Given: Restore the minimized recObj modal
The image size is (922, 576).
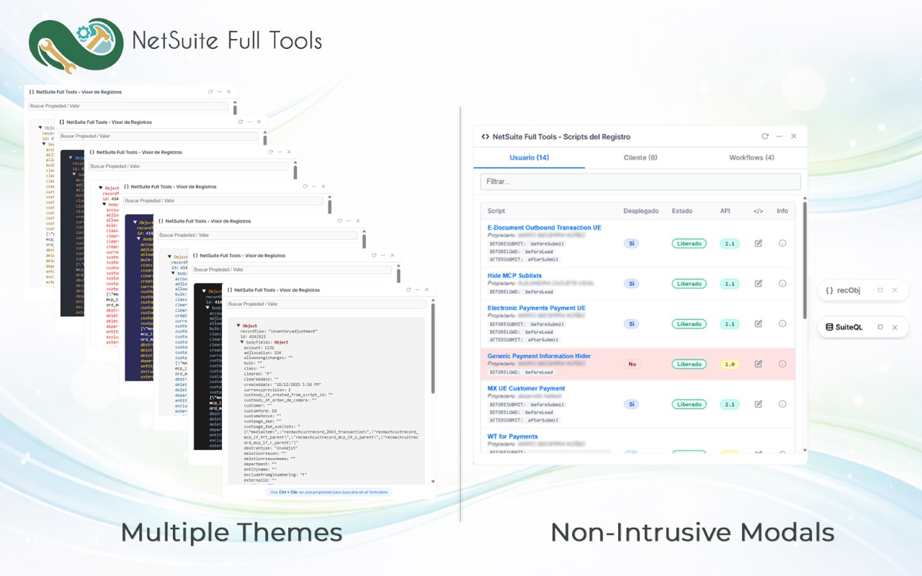Looking at the screenshot, I should tap(880, 290).
